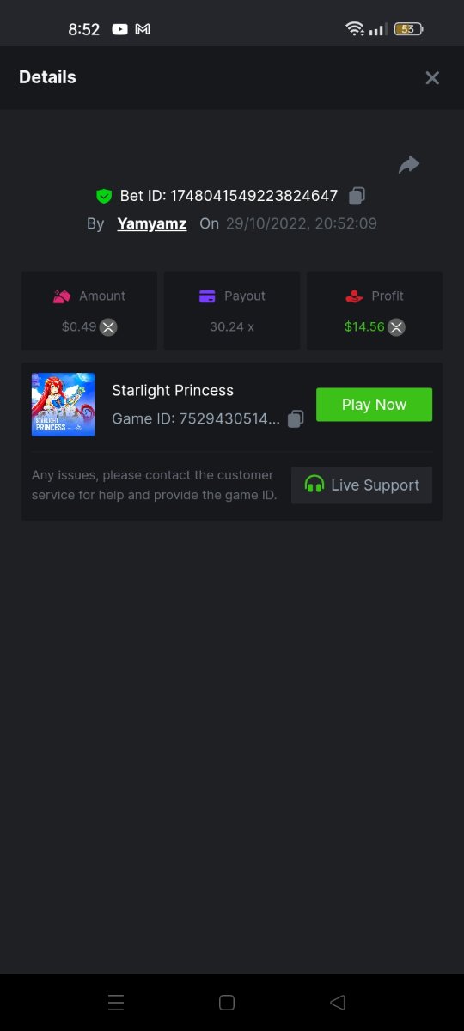The image size is (464, 1031).
Task: Tap the YouTube notification icon in status bar
Action: (x=119, y=29)
